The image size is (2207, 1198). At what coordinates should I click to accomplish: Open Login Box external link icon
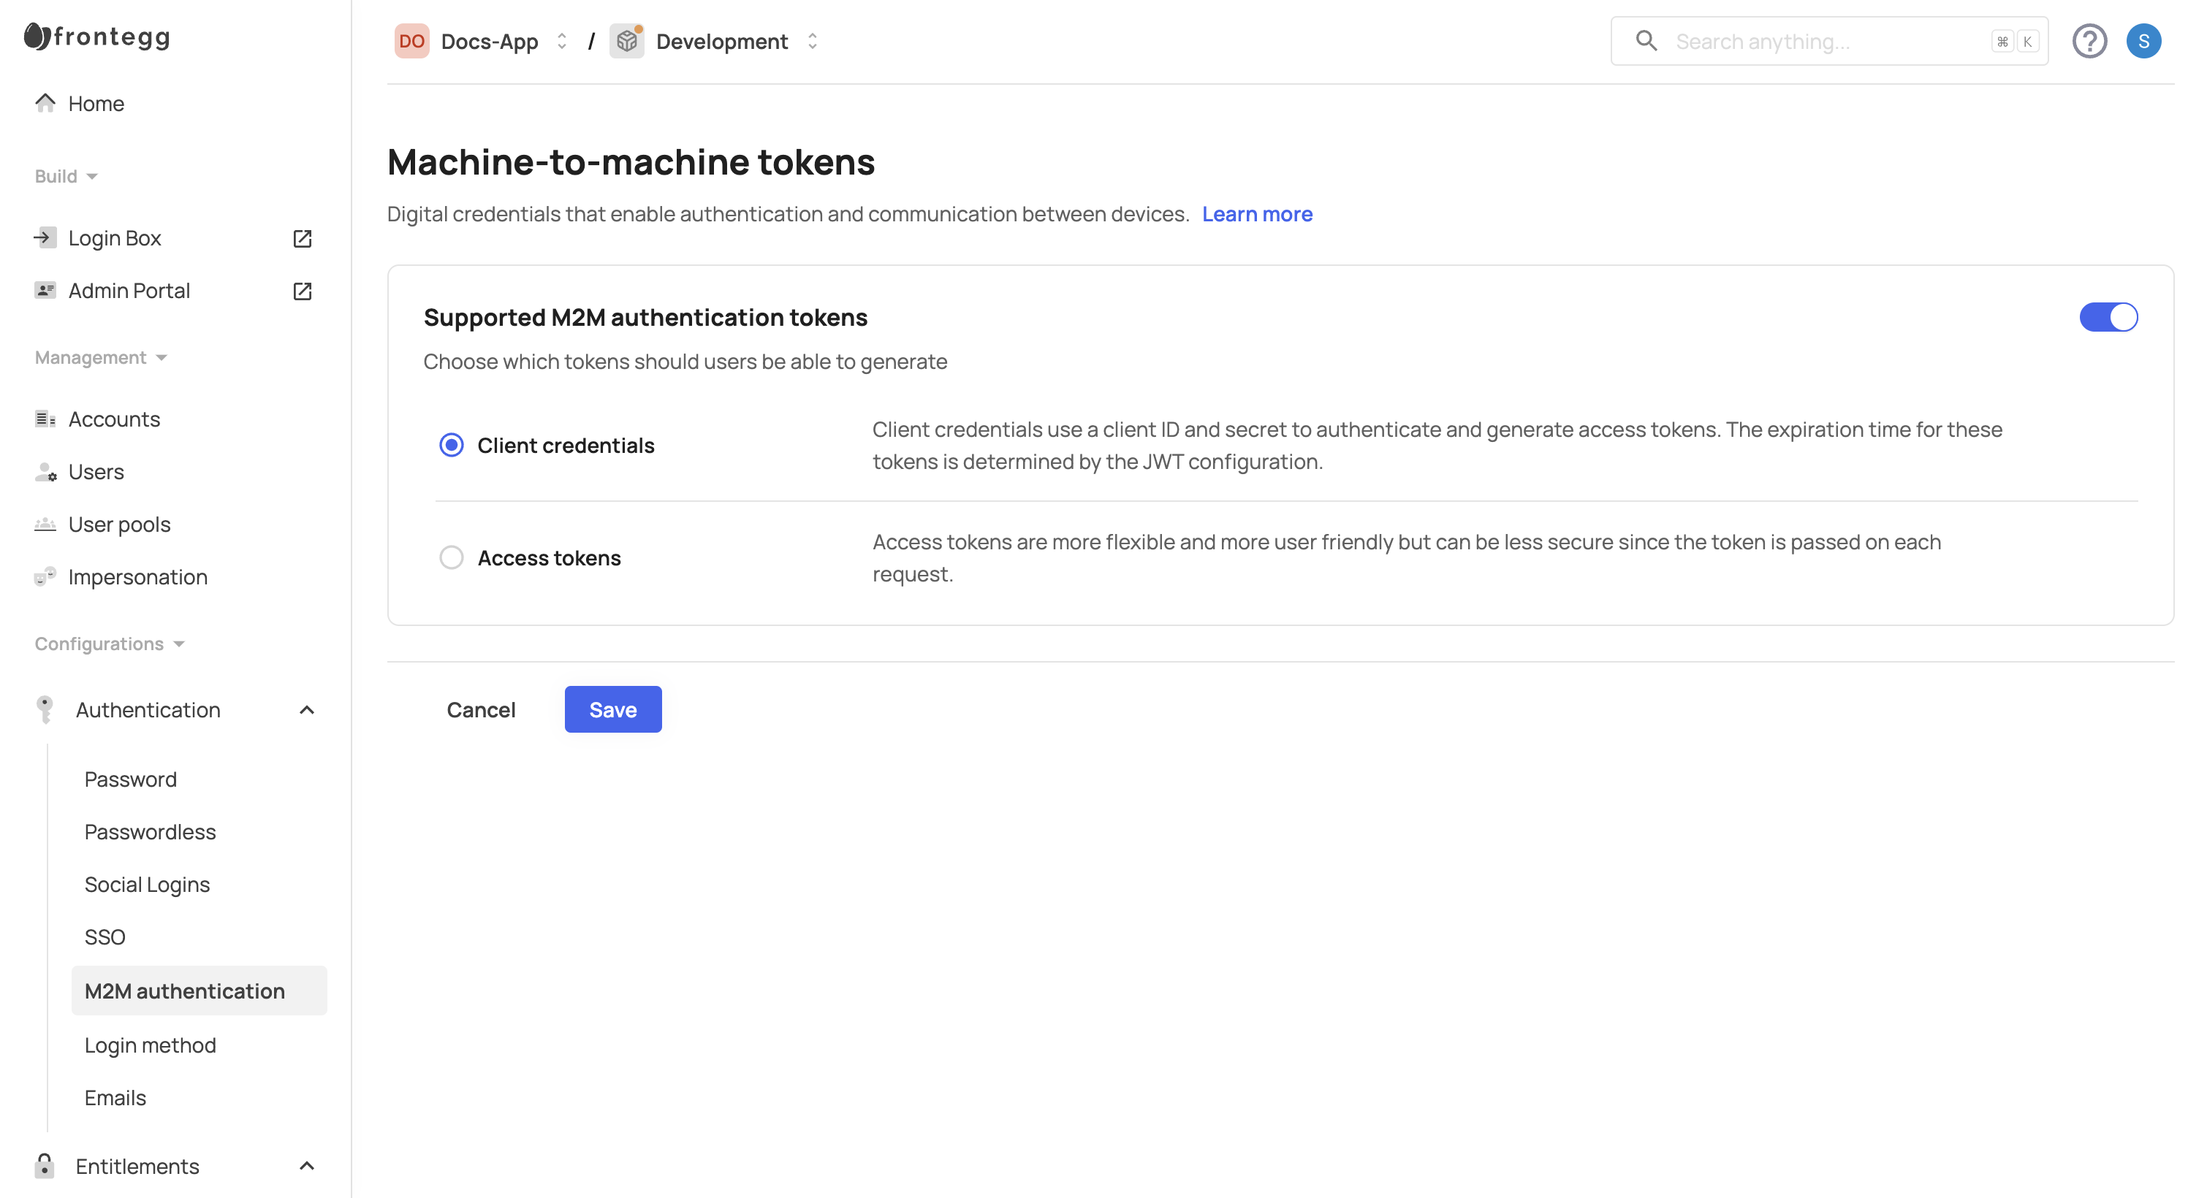pos(302,238)
